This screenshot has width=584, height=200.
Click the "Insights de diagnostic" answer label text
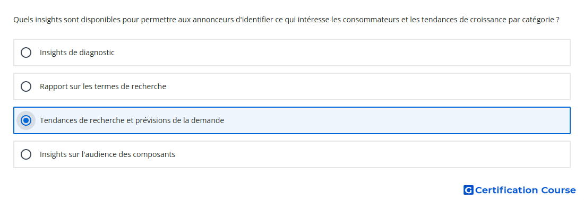(77, 53)
